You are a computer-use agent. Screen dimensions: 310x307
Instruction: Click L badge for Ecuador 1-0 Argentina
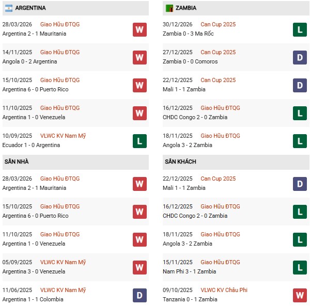139,141
